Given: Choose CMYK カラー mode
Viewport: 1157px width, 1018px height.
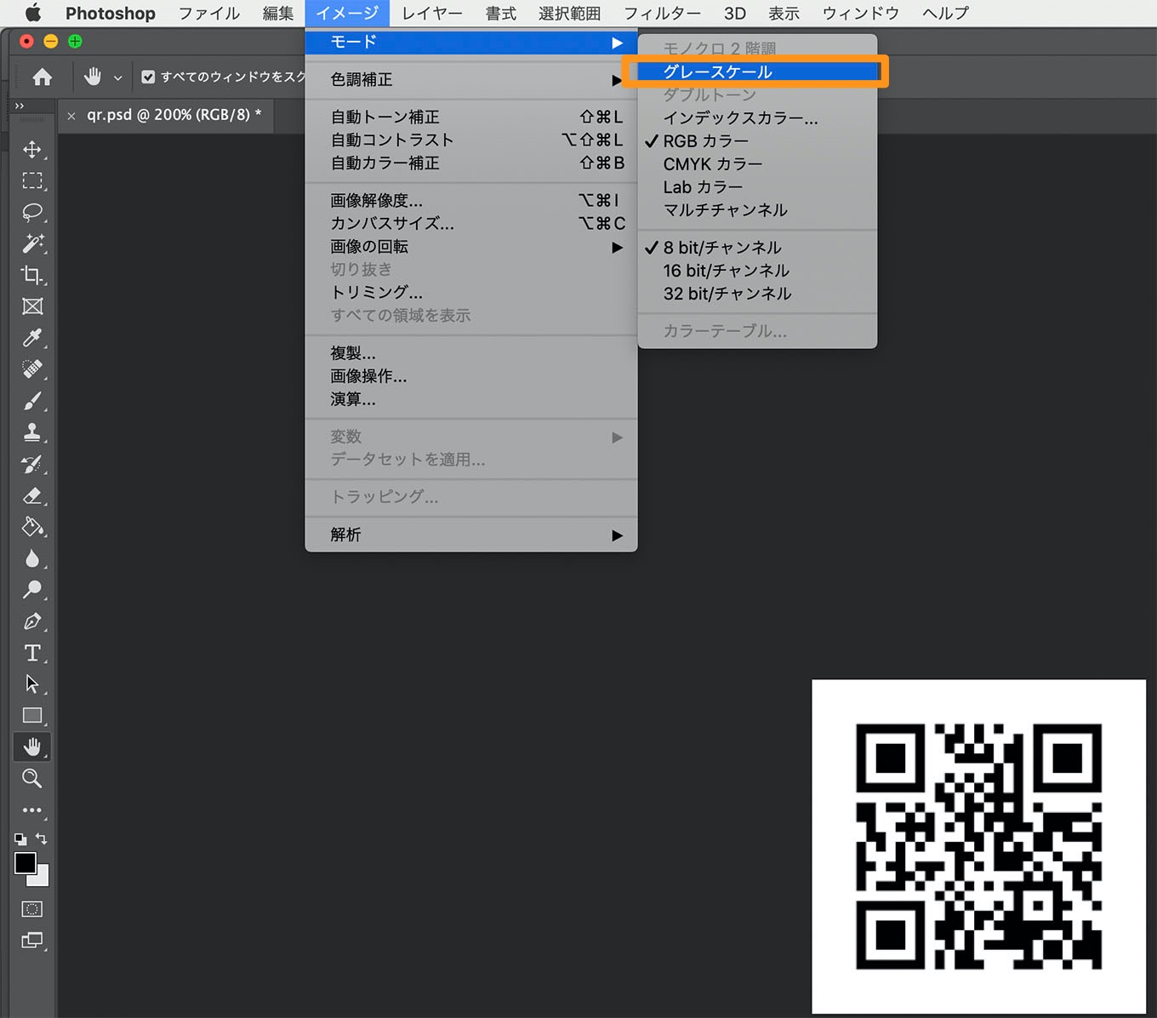Looking at the screenshot, I should 757,164.
